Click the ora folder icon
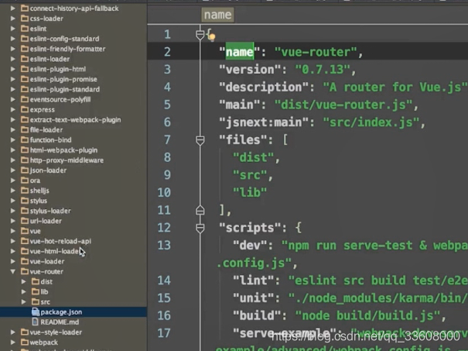Image resolution: width=468 pixels, height=351 pixels. point(25,181)
